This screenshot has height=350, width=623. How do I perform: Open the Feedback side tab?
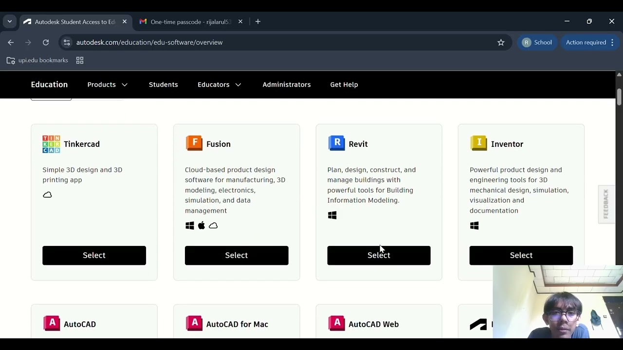click(606, 204)
